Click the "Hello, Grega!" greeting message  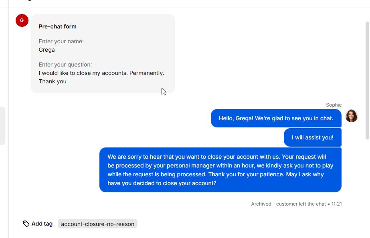tap(276, 118)
